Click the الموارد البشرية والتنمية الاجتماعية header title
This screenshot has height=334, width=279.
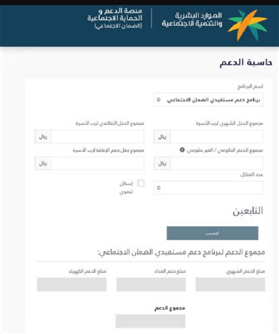pos(192,19)
